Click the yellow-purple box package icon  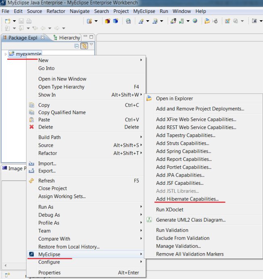108,21
